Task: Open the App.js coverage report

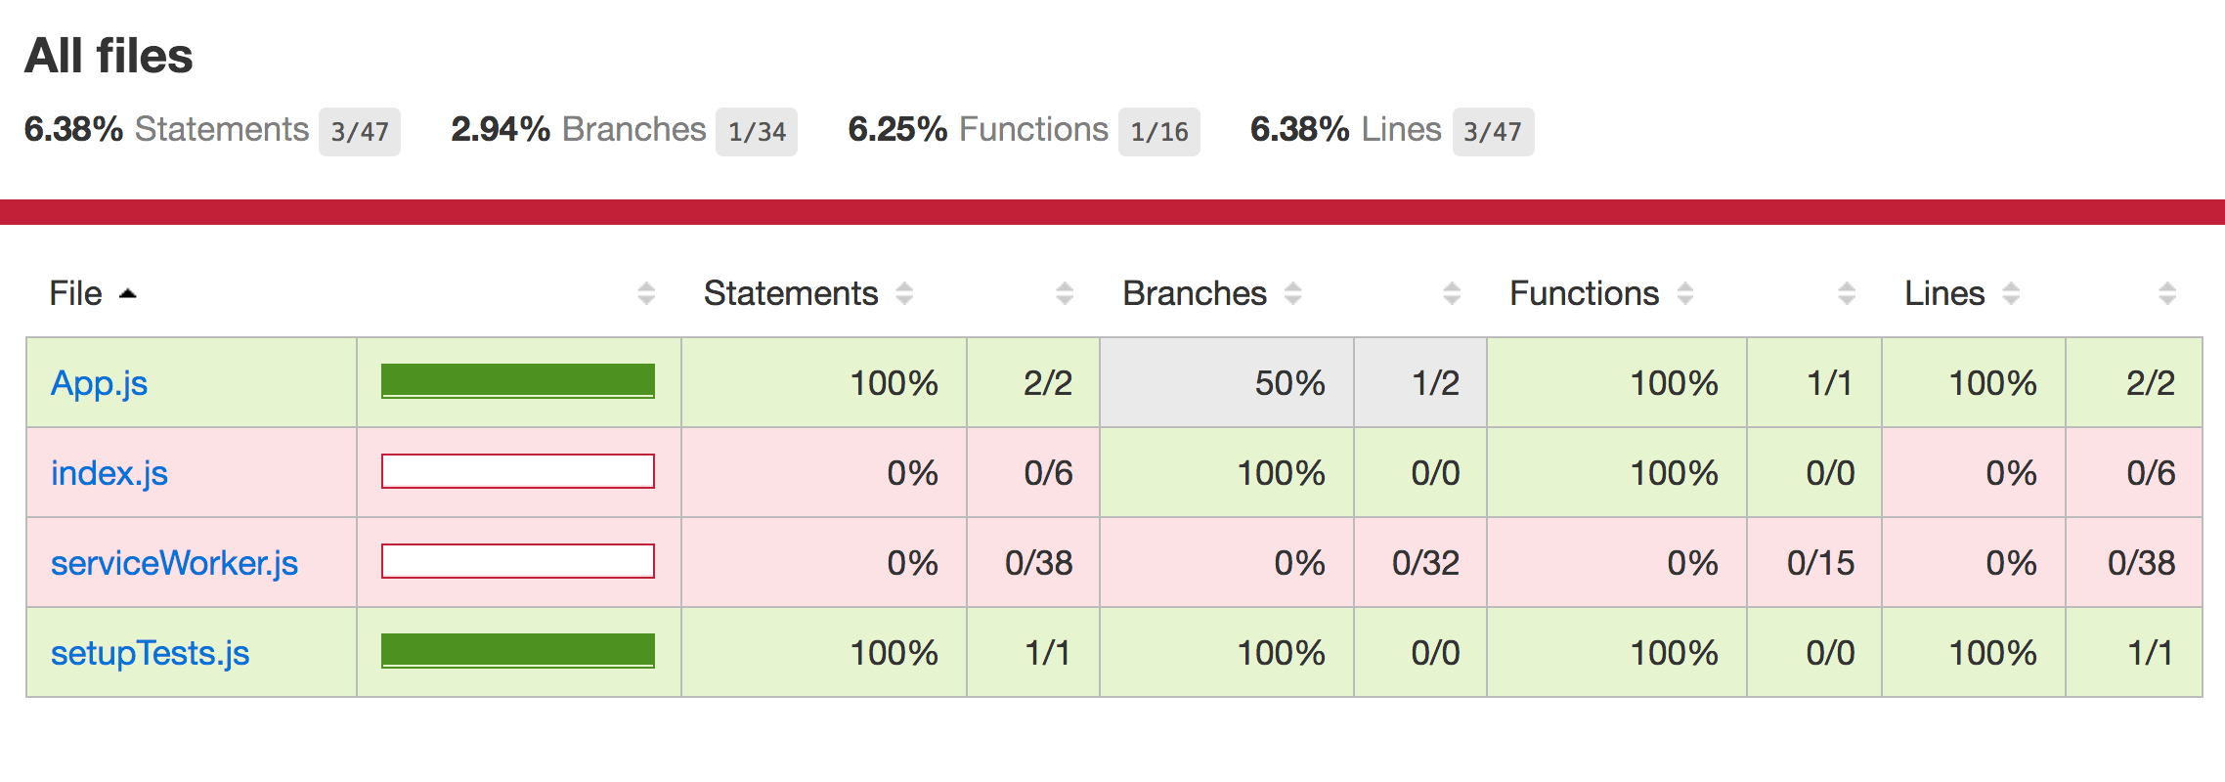Action: point(99,383)
